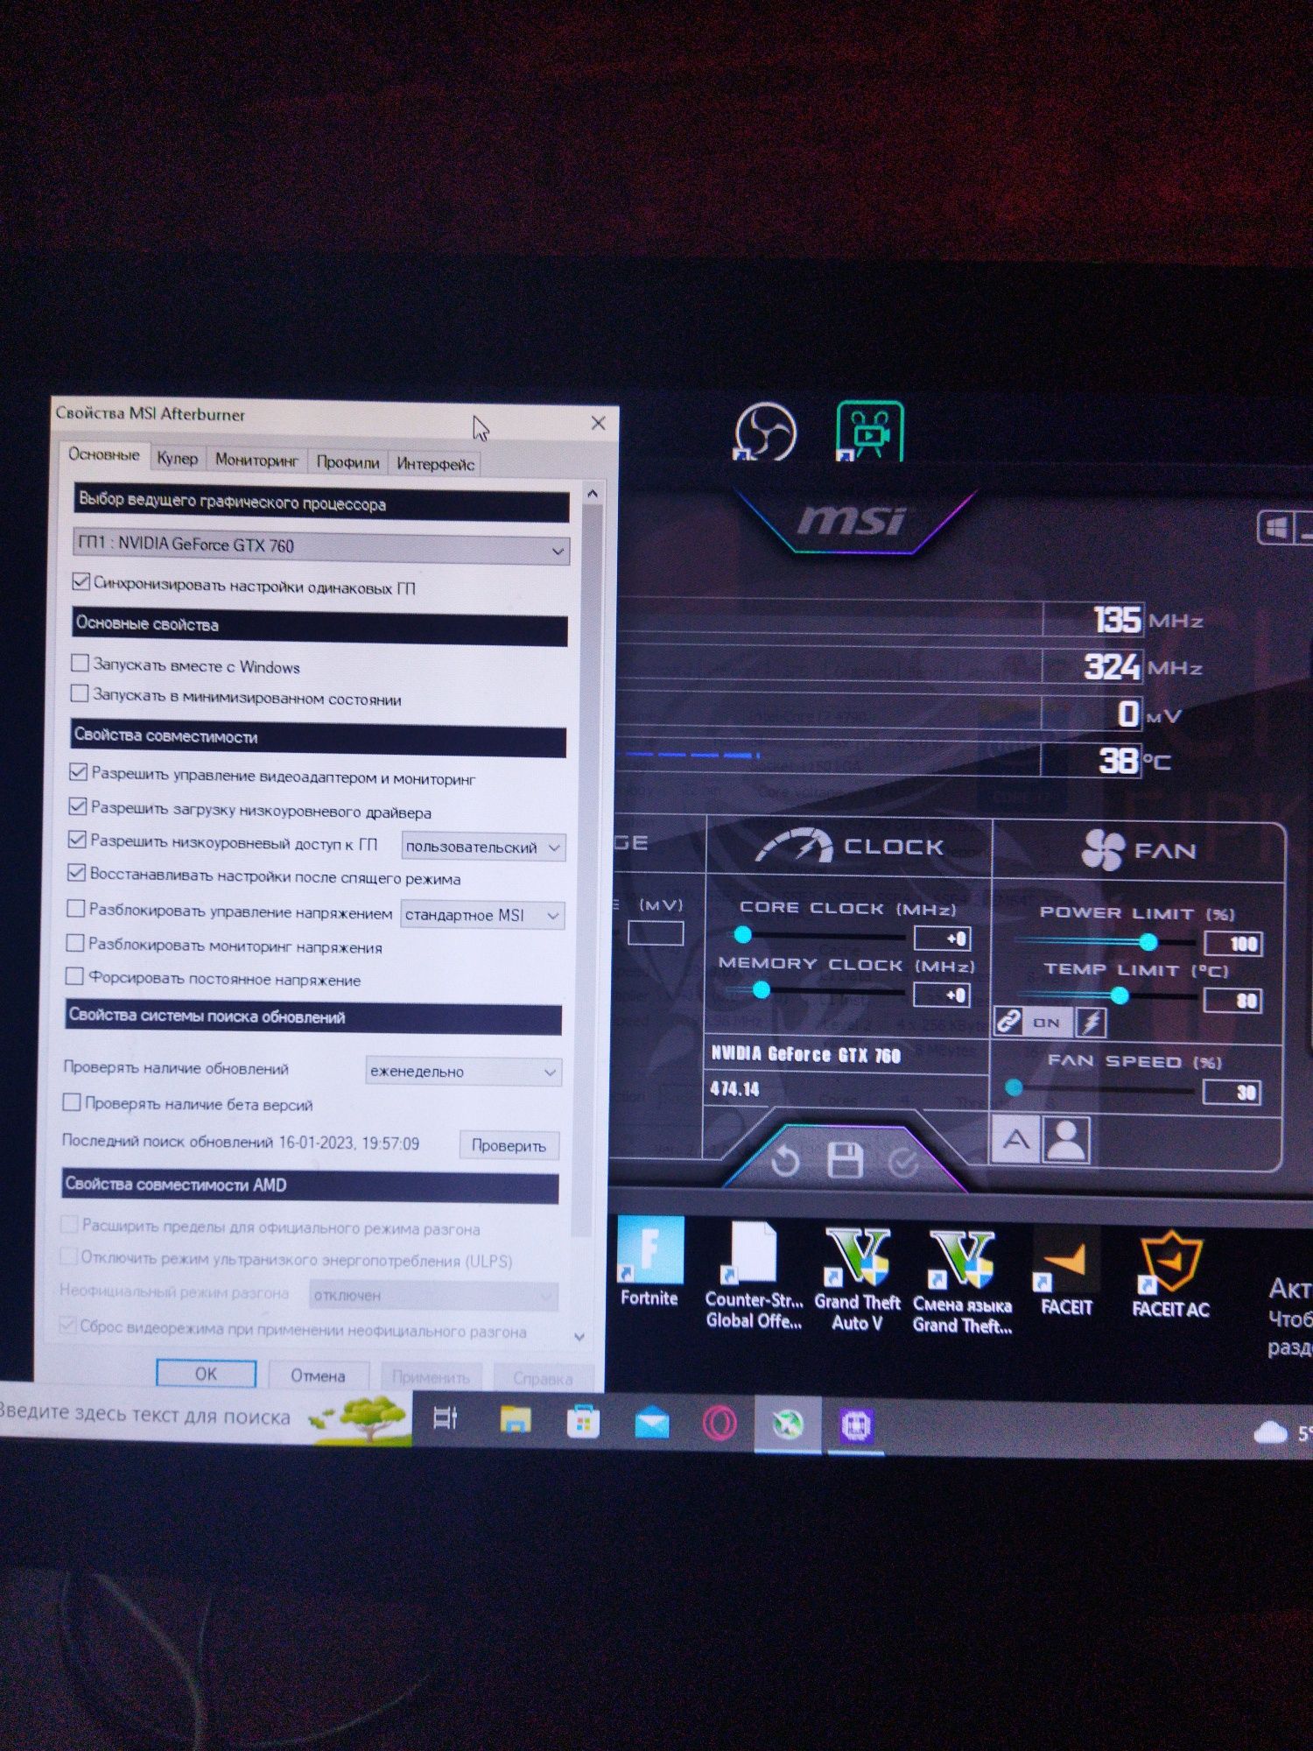The height and width of the screenshot is (1751, 1313).
Task: Switch to the 'Основные' tab
Action: point(104,454)
